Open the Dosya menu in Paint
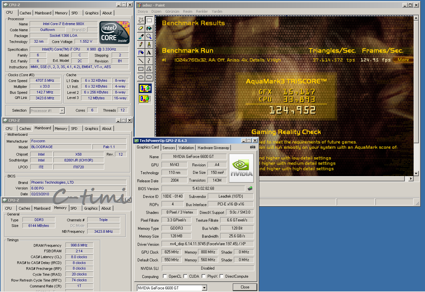The width and height of the screenshot is (425, 292). coord(143,11)
